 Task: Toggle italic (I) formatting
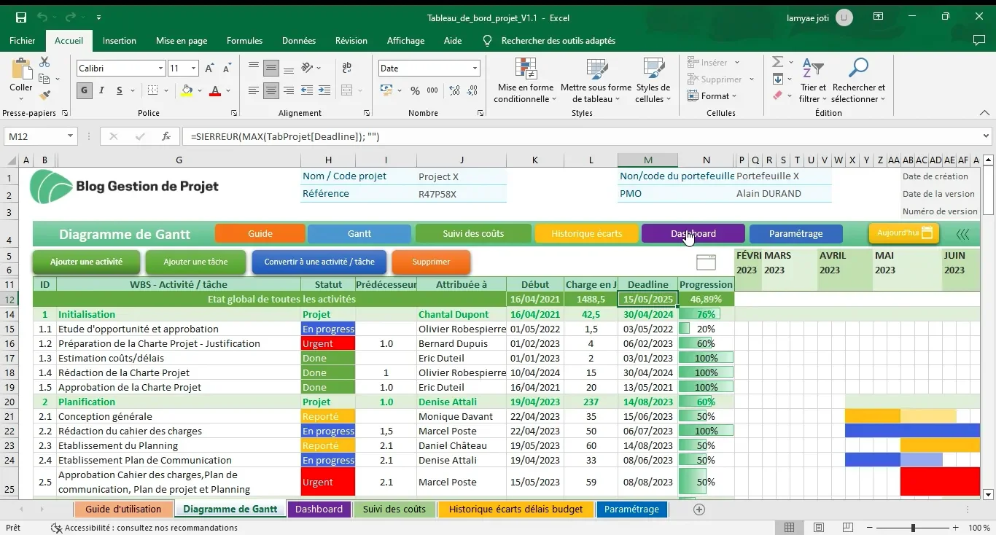101,91
